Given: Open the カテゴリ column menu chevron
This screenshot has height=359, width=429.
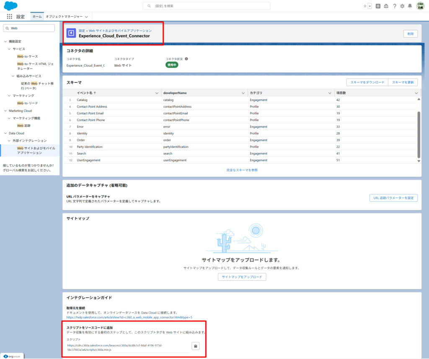Looking at the screenshot, I should pos(330,93).
